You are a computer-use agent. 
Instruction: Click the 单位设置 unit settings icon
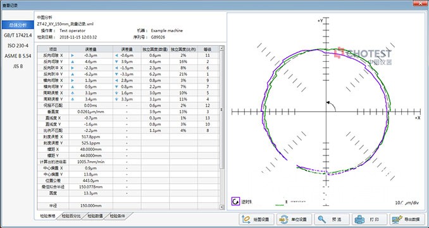[x=284, y=219]
